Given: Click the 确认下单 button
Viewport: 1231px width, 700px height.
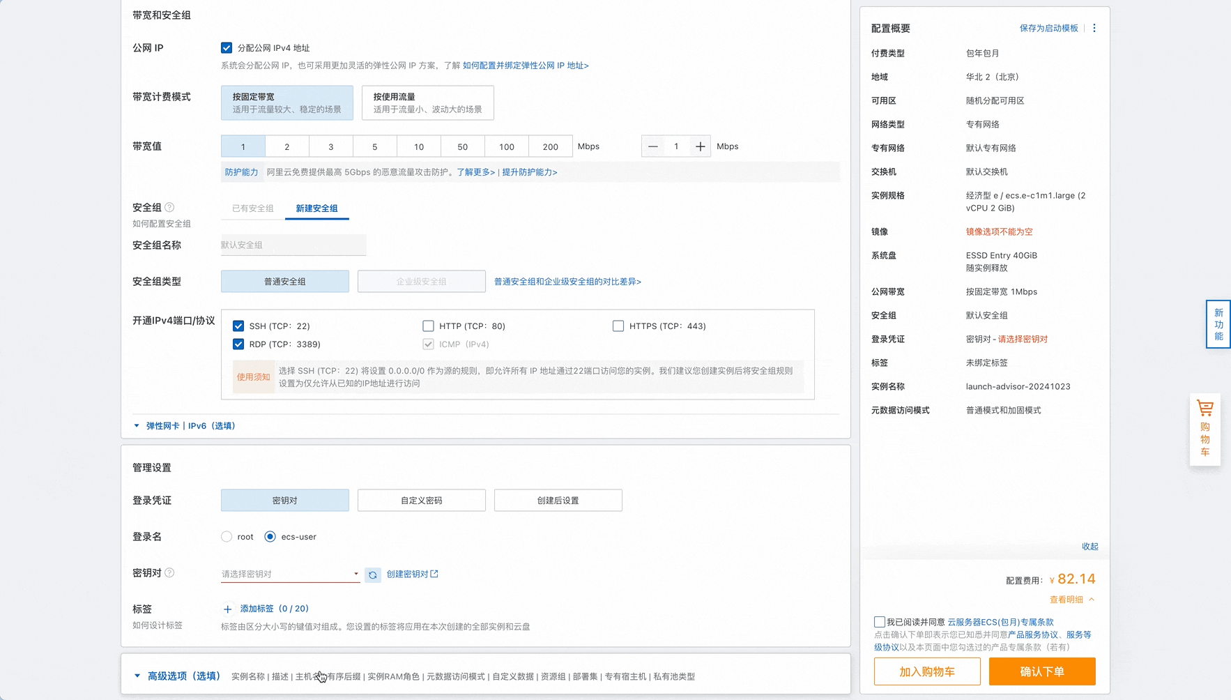Looking at the screenshot, I should click(x=1042, y=671).
